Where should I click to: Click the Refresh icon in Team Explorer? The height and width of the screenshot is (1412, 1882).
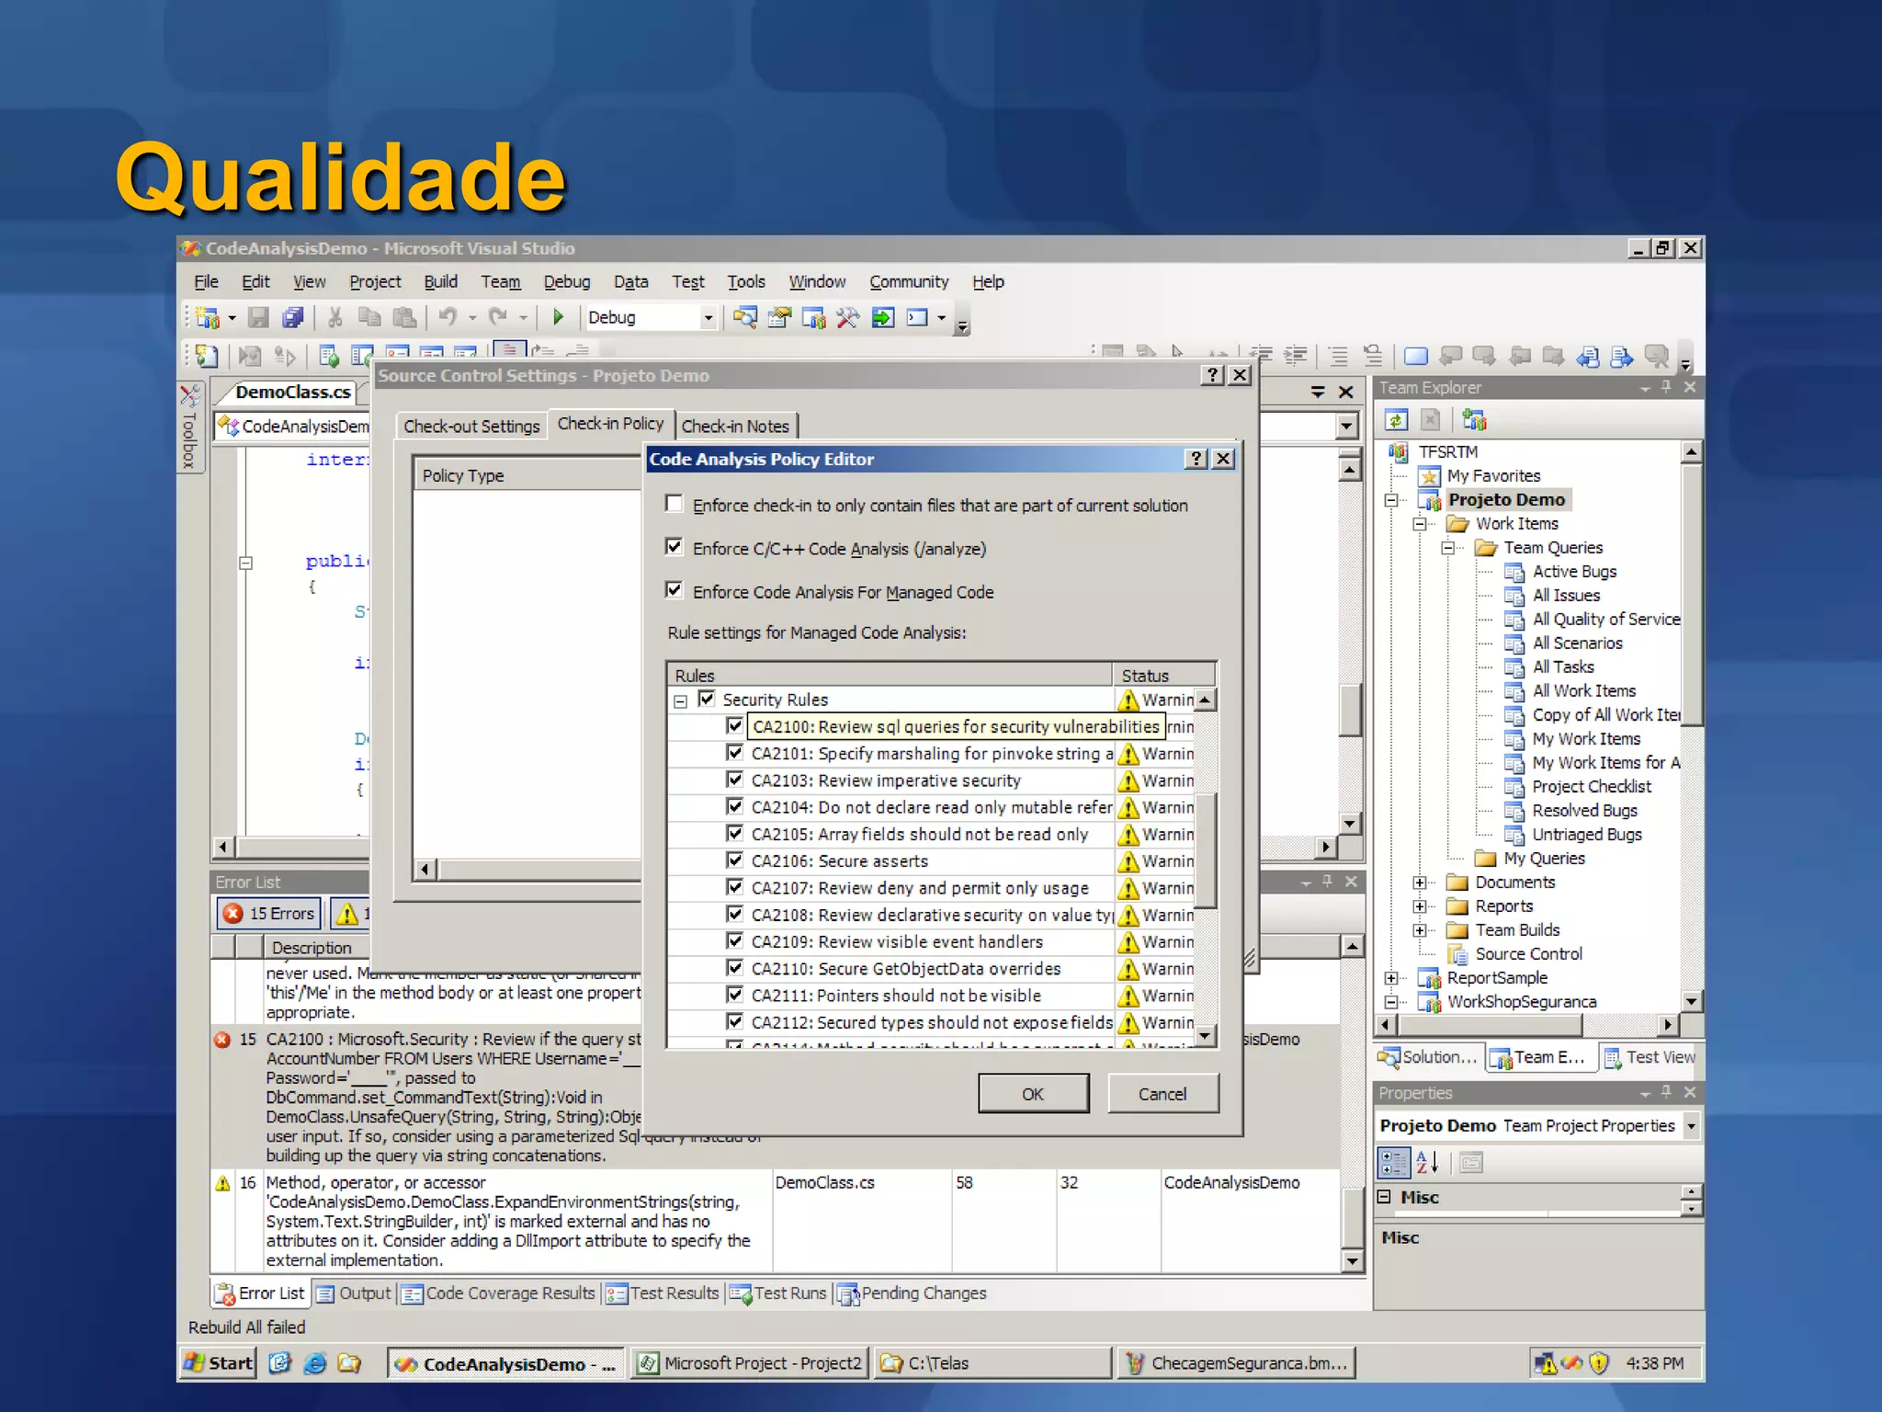pyautogui.click(x=1396, y=420)
